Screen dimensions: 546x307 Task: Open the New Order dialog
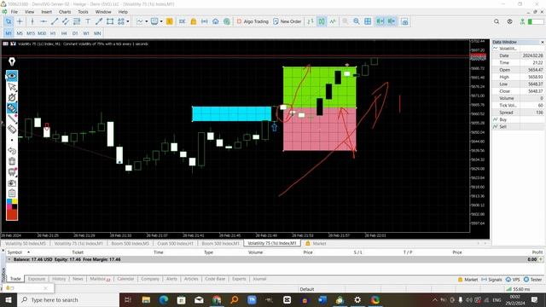(x=288, y=21)
